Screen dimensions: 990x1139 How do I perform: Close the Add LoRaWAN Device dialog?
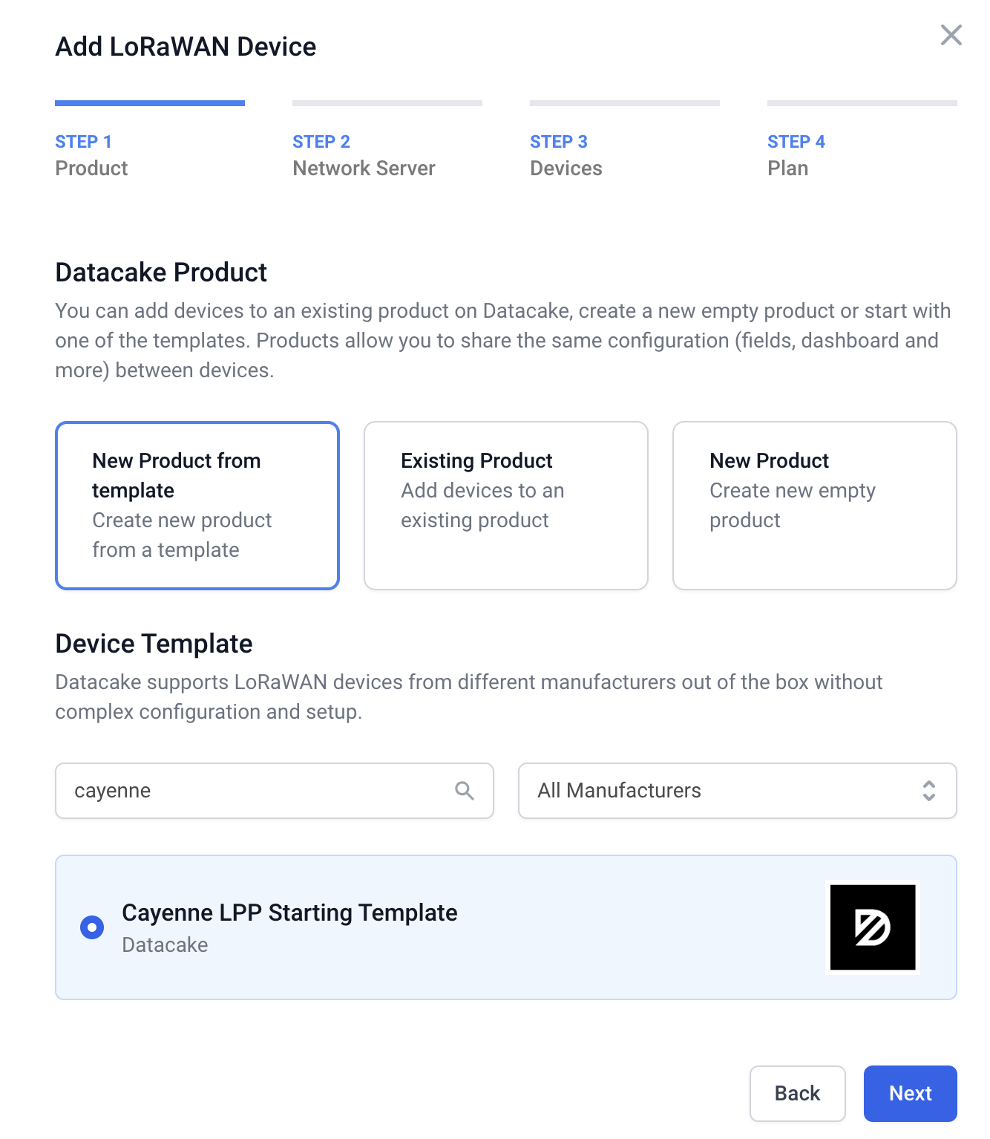[x=951, y=35]
